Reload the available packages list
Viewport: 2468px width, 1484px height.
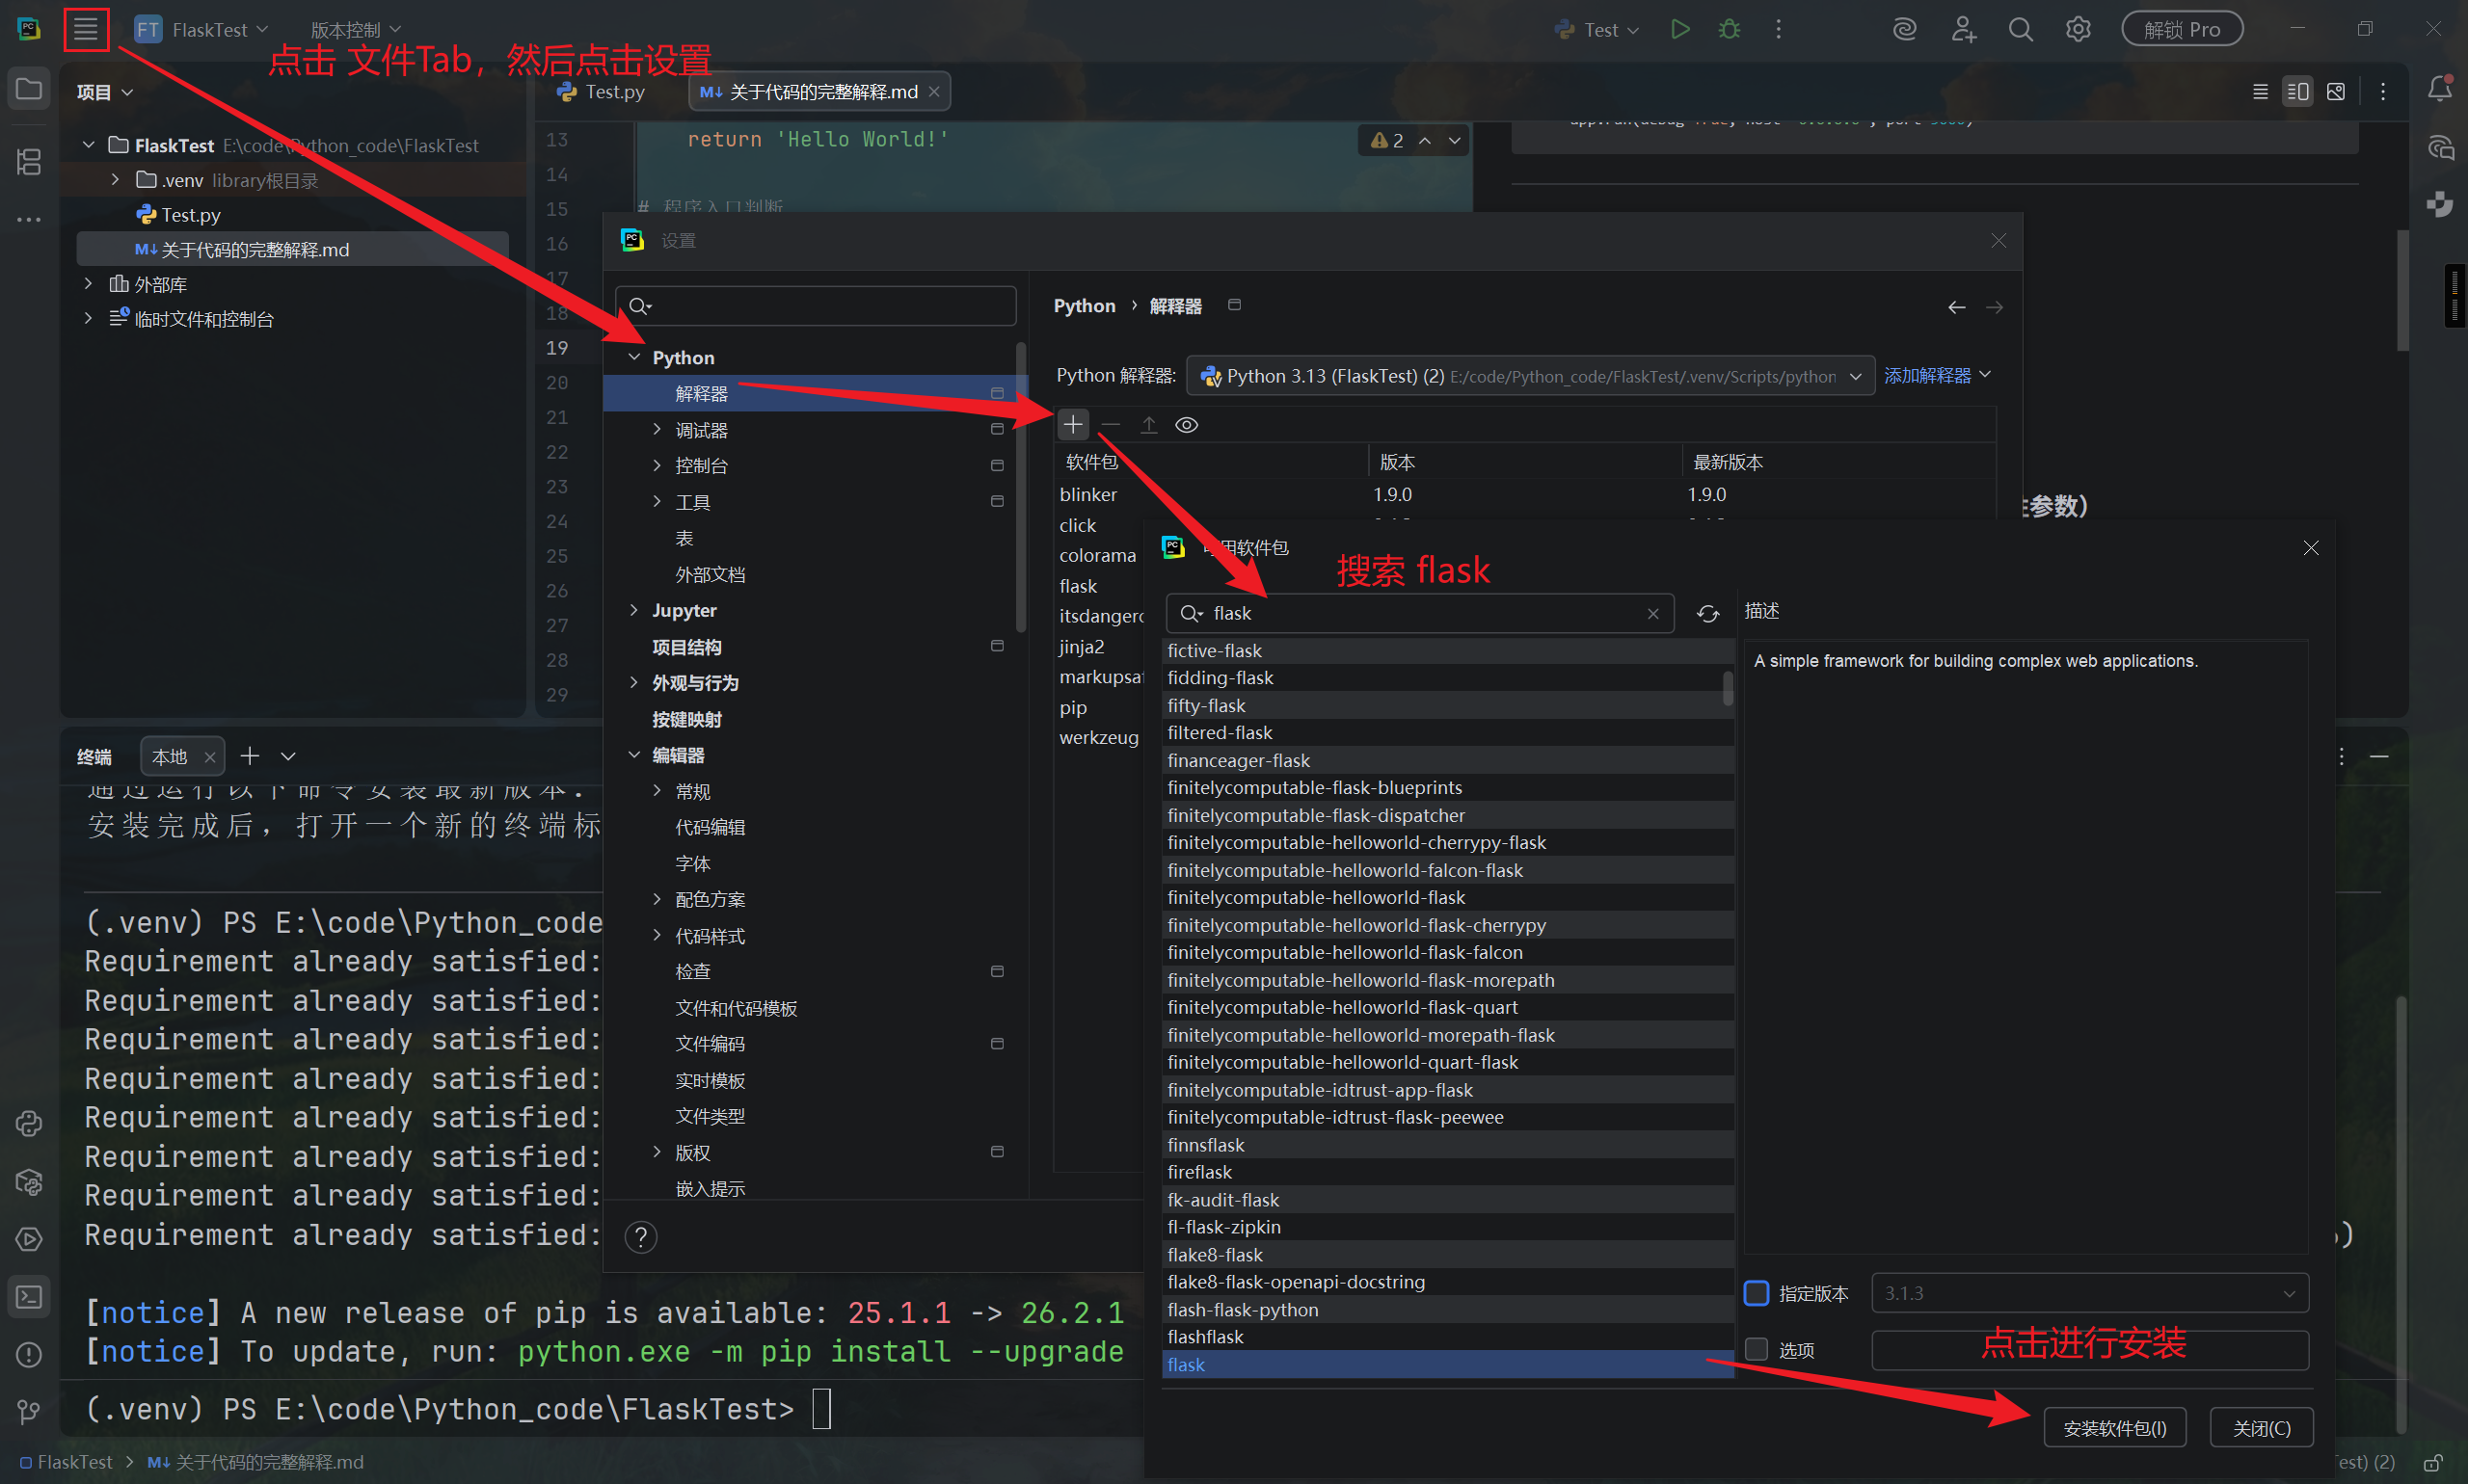(1707, 613)
